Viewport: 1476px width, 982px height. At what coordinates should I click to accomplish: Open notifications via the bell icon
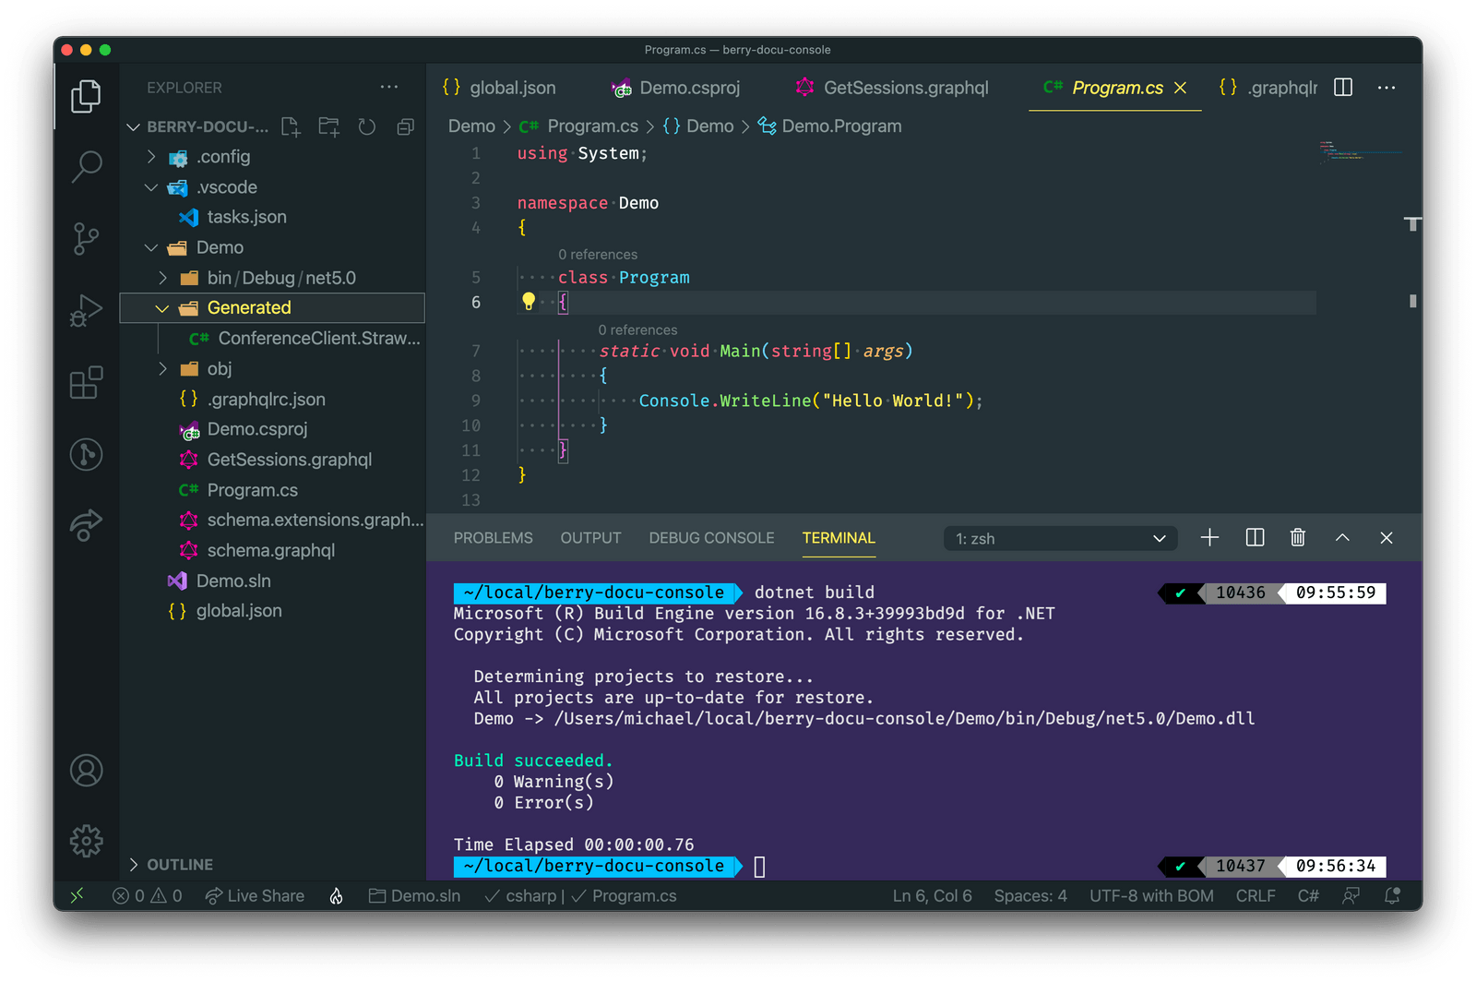point(1393,895)
